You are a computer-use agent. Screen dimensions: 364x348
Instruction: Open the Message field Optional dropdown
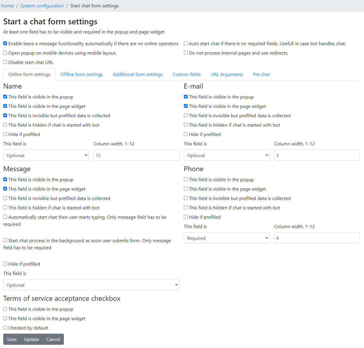coord(91,285)
